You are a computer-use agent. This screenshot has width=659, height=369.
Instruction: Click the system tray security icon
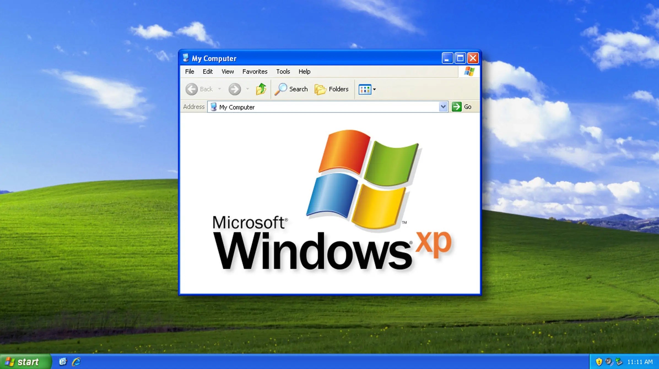coord(598,361)
